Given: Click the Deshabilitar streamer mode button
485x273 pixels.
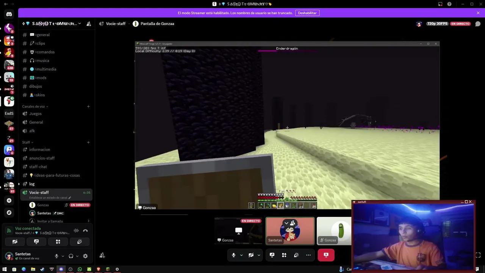Looking at the screenshot, I should (x=307, y=13).
